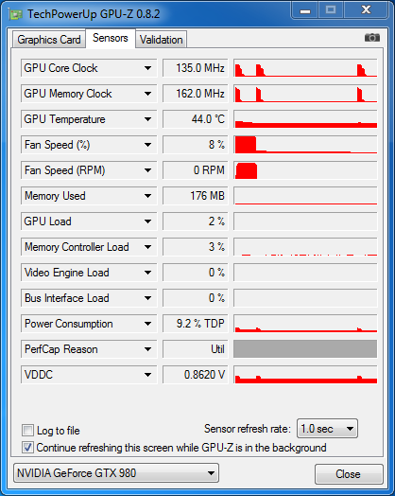Open the PerfCap Reason dropdown arrow
Screen dimensions: 395x496
(x=147, y=349)
